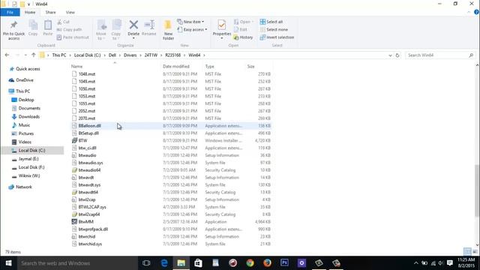Go back with the back arrow
The width and height of the screenshot is (480, 270).
[7, 55]
